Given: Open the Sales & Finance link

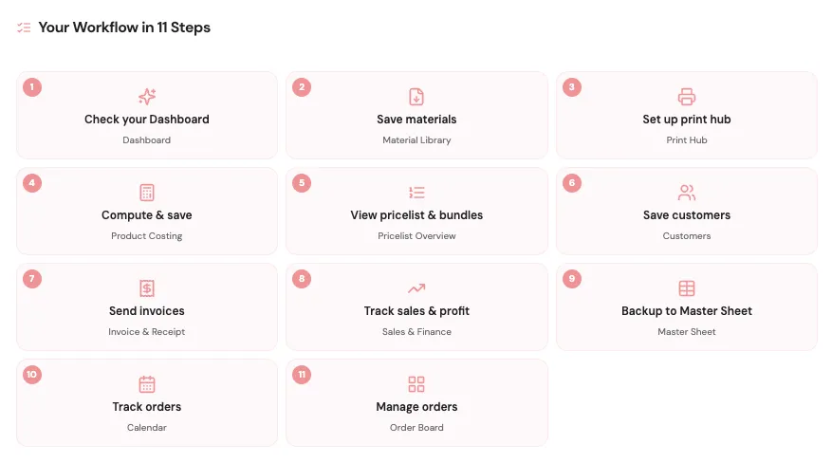Looking at the screenshot, I should pos(416,332).
